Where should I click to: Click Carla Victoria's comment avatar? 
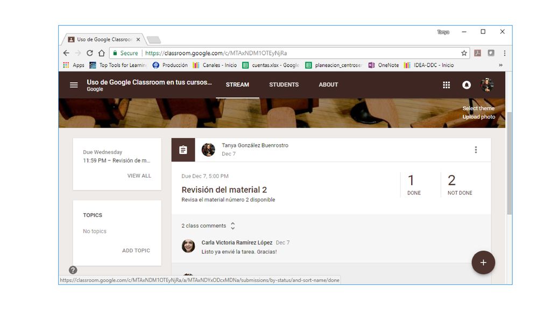188,246
